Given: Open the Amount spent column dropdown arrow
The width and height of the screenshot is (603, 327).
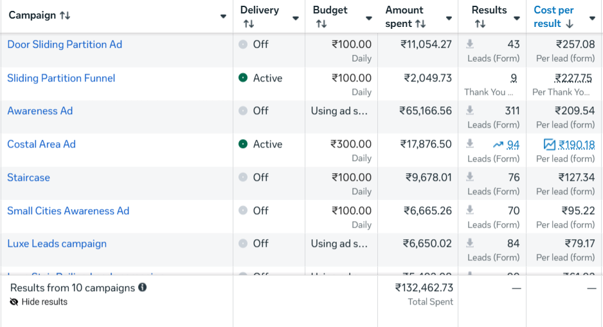Looking at the screenshot, I should tap(447, 18).
